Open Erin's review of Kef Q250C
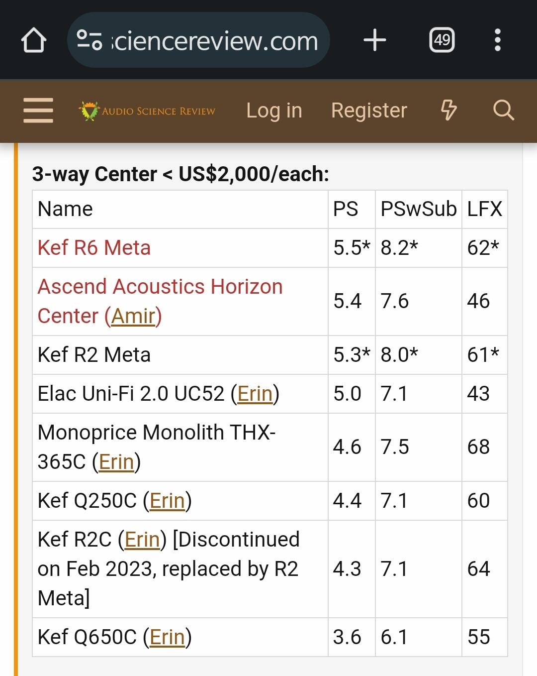This screenshot has width=537, height=676. pyautogui.click(x=167, y=501)
